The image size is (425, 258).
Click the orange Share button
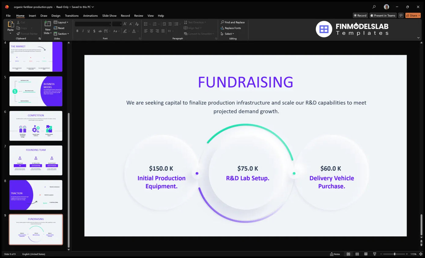click(413, 15)
